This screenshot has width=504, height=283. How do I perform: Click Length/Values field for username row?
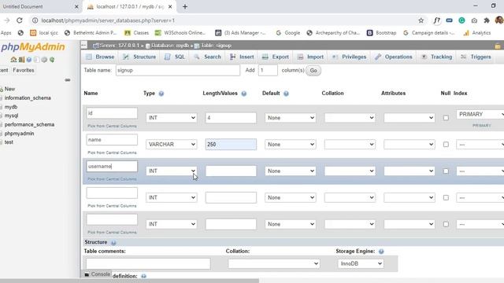point(231,171)
